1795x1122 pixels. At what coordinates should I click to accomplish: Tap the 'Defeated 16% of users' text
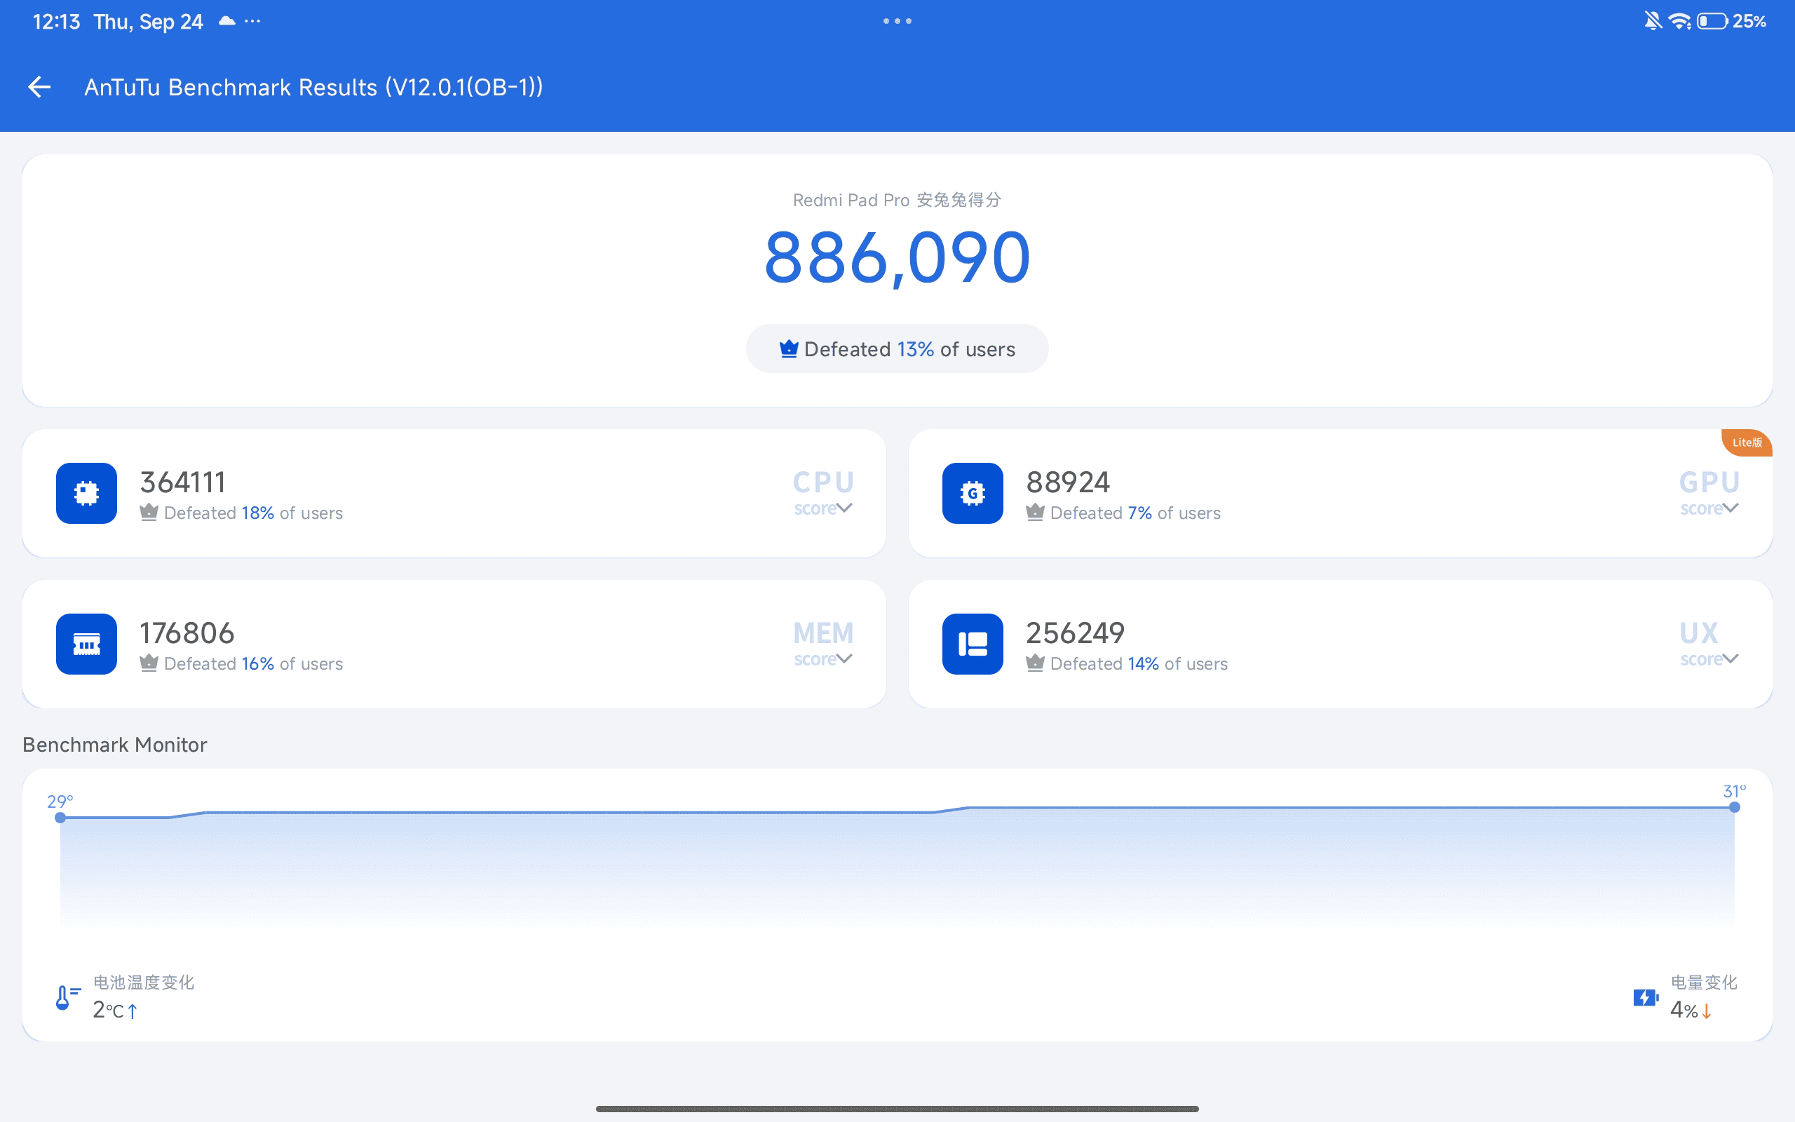253,663
